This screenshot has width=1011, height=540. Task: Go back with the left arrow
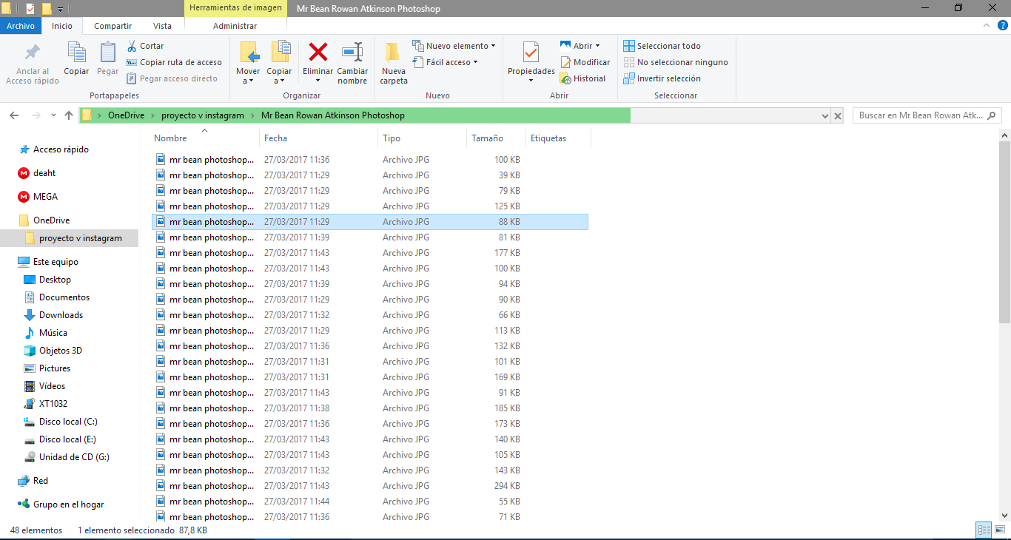[x=13, y=115]
